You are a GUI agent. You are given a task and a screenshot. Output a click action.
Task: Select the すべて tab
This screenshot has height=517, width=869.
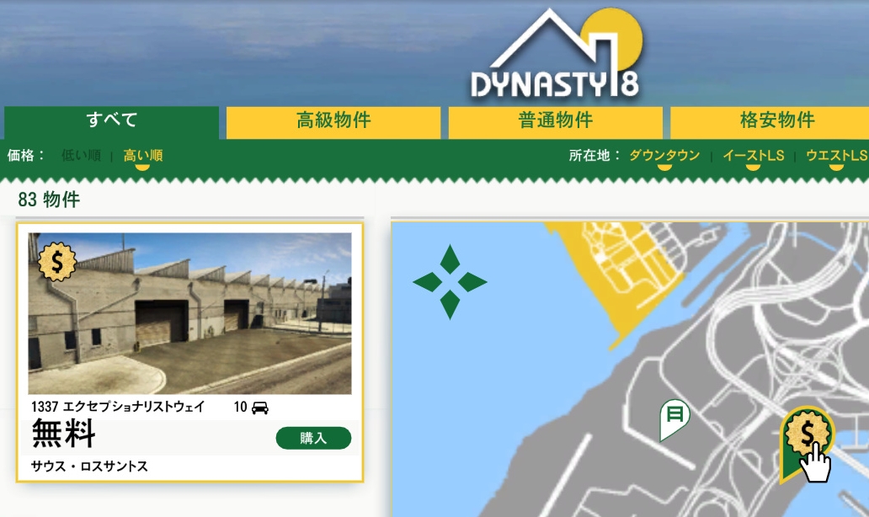(111, 122)
